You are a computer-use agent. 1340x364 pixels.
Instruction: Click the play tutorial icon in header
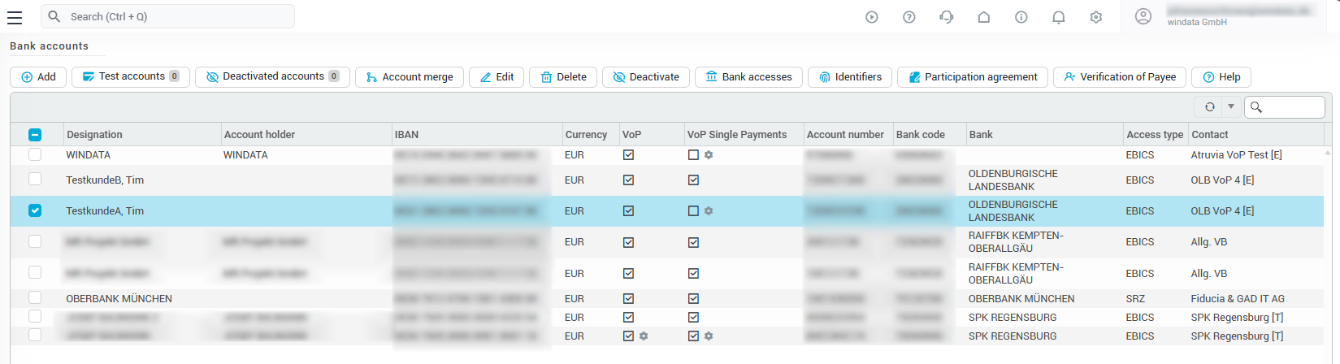click(872, 17)
